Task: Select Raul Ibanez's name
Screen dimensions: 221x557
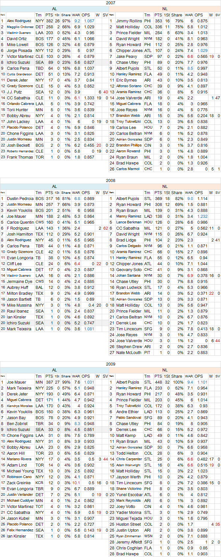Action: [x=18, y=311]
